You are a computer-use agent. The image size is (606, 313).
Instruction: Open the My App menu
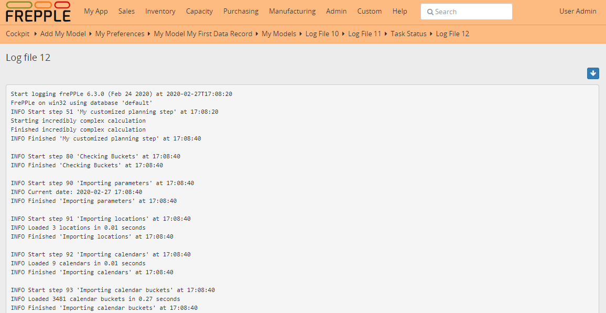pyautogui.click(x=96, y=11)
